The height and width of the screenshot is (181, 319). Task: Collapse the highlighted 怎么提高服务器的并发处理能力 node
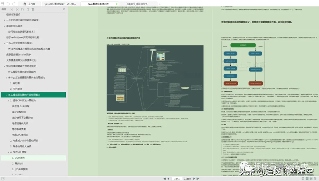coord(6,95)
